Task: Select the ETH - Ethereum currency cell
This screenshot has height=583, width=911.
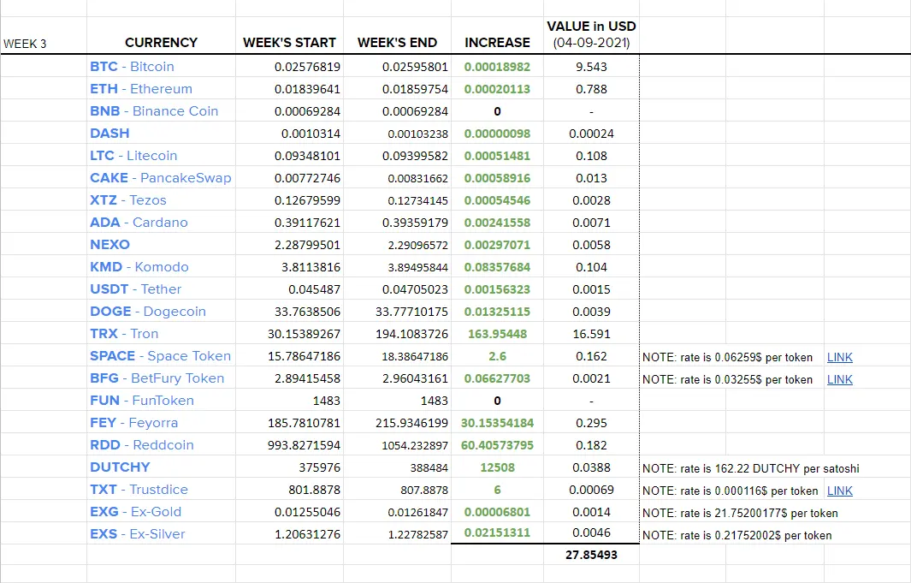Action: point(161,88)
